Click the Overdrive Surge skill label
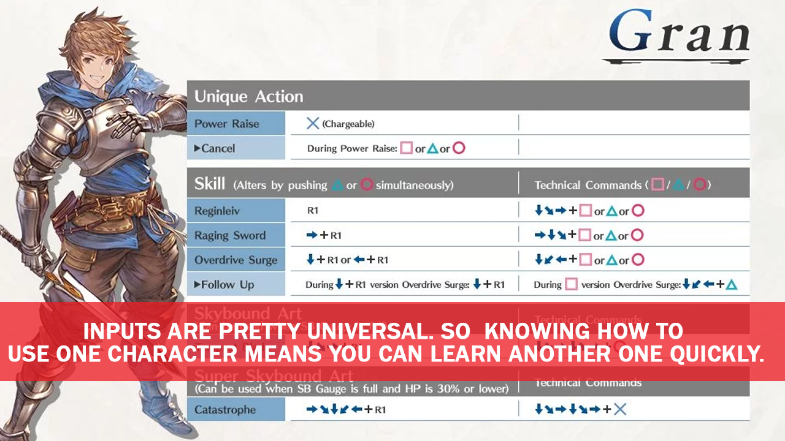785x441 pixels. (235, 260)
